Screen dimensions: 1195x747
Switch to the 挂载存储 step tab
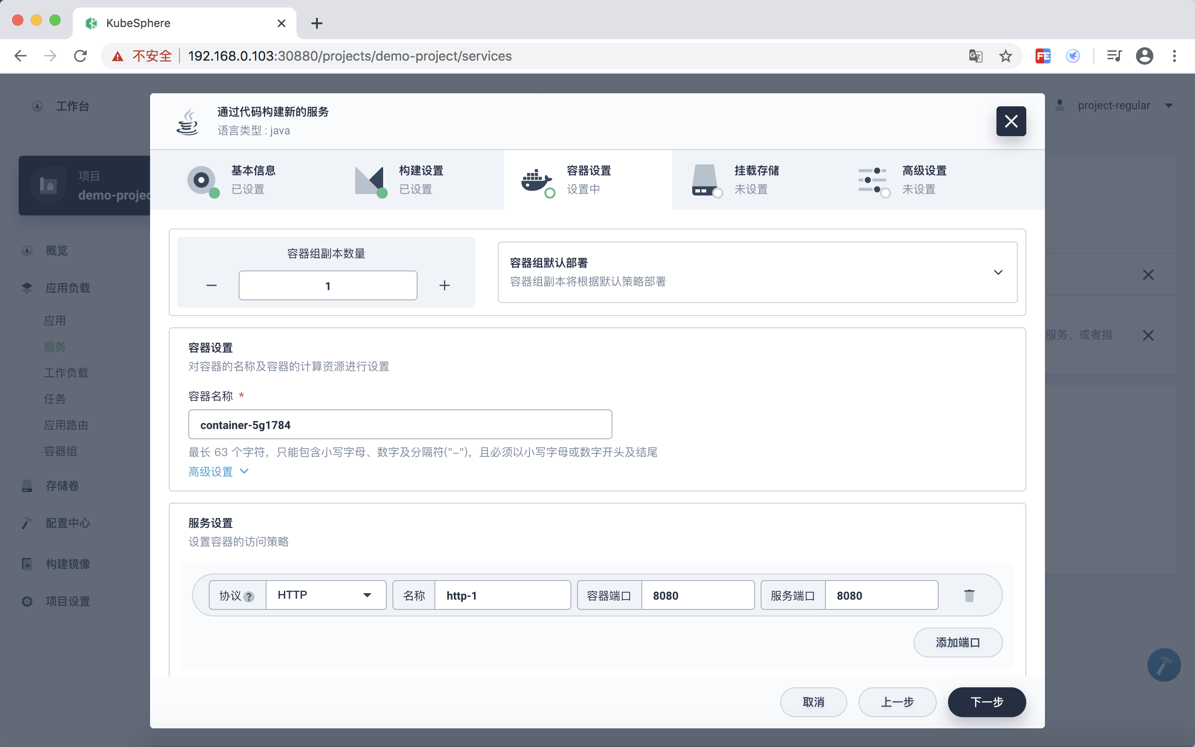pyautogui.click(x=755, y=180)
